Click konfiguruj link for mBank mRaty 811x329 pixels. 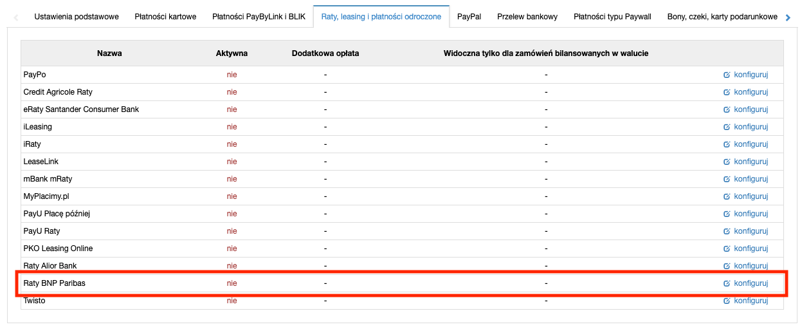click(751, 179)
